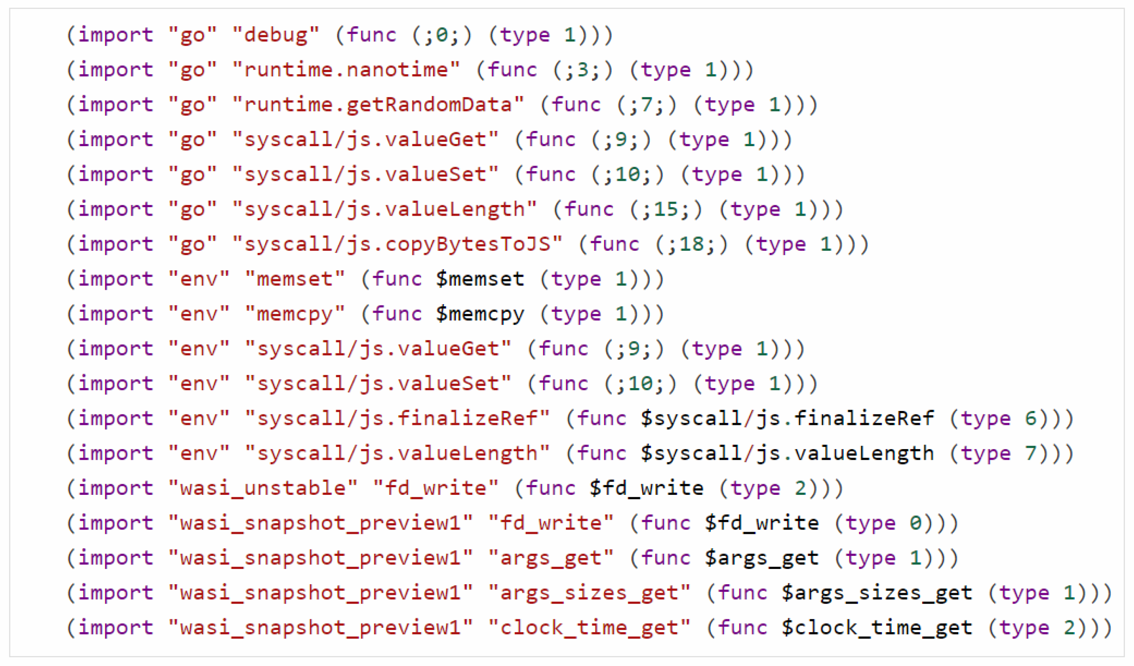Click the (;15;) function index comment

pyautogui.click(x=666, y=209)
